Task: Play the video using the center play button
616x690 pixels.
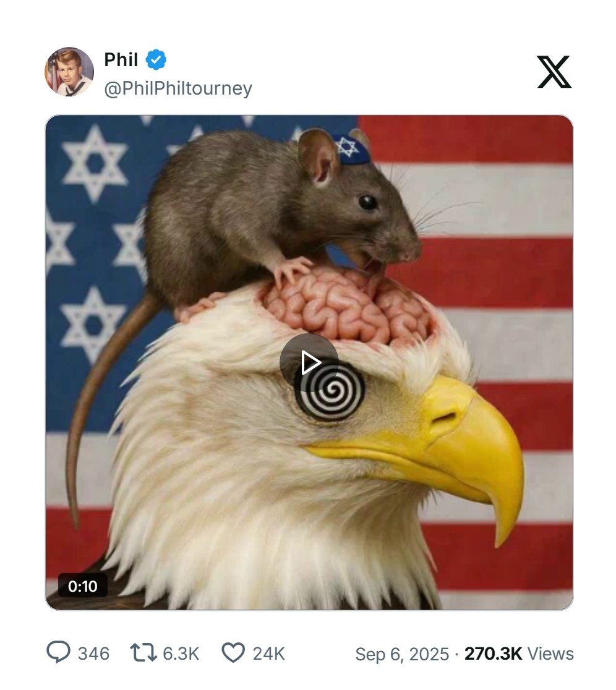Action: click(x=309, y=362)
